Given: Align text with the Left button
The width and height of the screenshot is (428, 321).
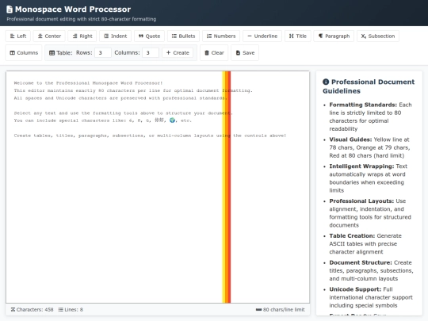Looking at the screenshot, I should tap(18, 36).
